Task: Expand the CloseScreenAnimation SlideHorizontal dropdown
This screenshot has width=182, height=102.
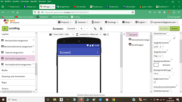Action: point(162,91)
